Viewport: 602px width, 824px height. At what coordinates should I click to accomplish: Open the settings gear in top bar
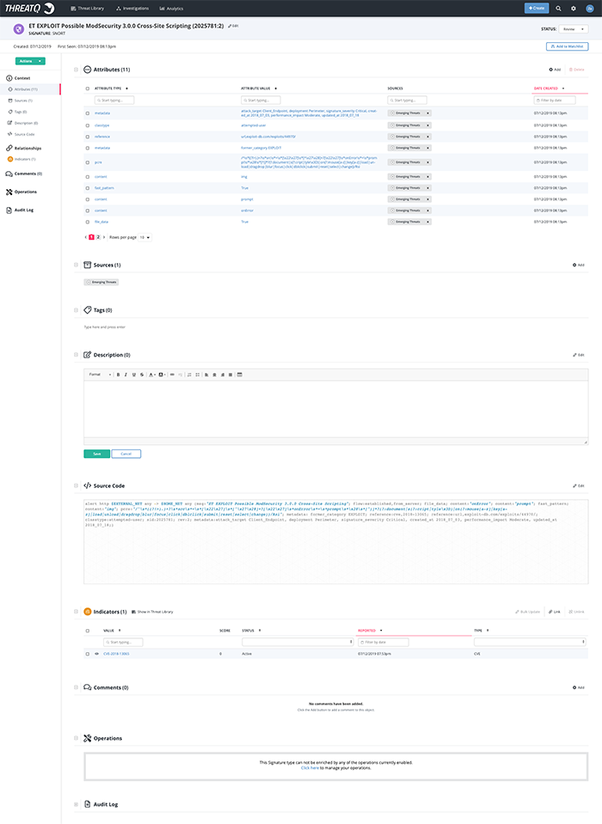pos(574,9)
